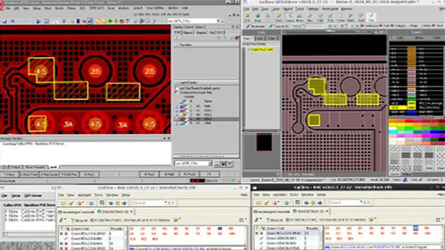The height and width of the screenshot is (250, 445).
Task: Expand first check row in light-titled RVE tree
Action: 61,233
